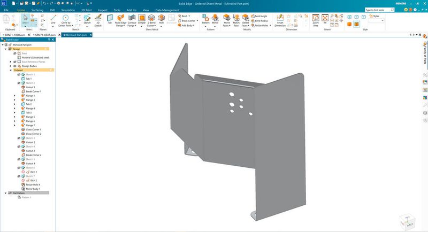Select the Tab sheet metal tool
Image resolution: width=428 pixels, height=232 pixels.
click(110, 20)
